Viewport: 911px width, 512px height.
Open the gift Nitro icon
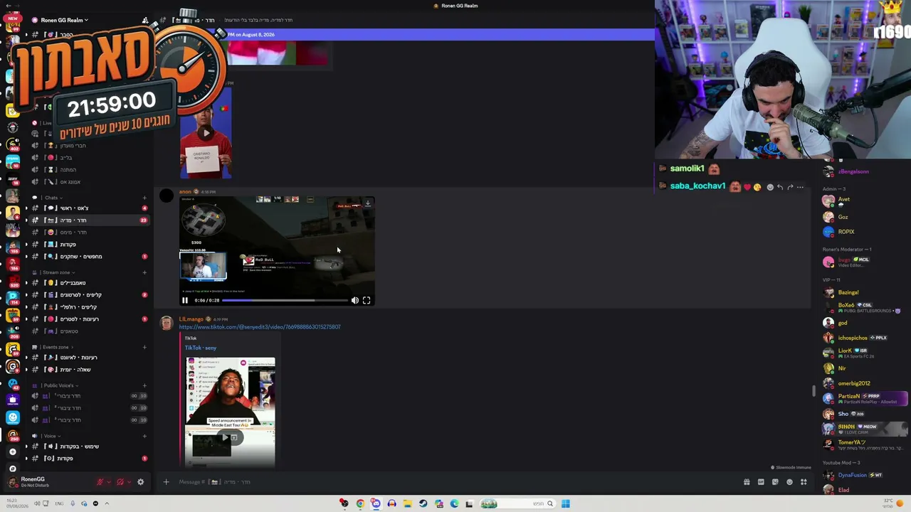coord(747,482)
